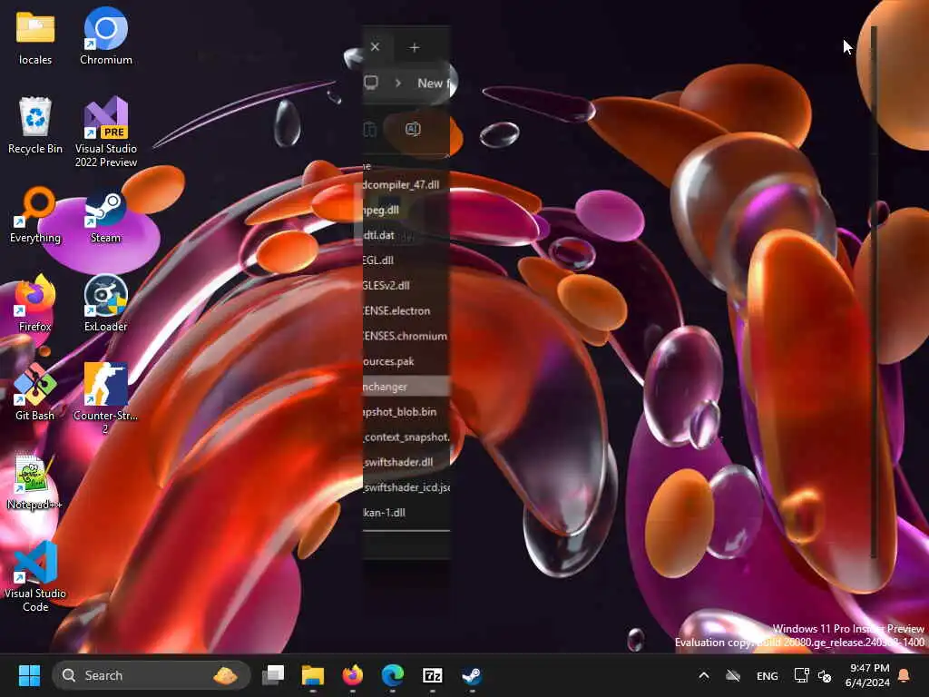Select the v8_context_snapshot file row
Viewport: 929px width, 697px height.
click(406, 437)
